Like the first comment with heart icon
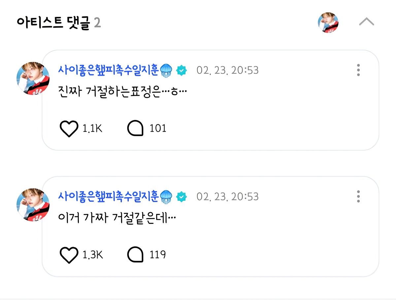 click(69, 129)
